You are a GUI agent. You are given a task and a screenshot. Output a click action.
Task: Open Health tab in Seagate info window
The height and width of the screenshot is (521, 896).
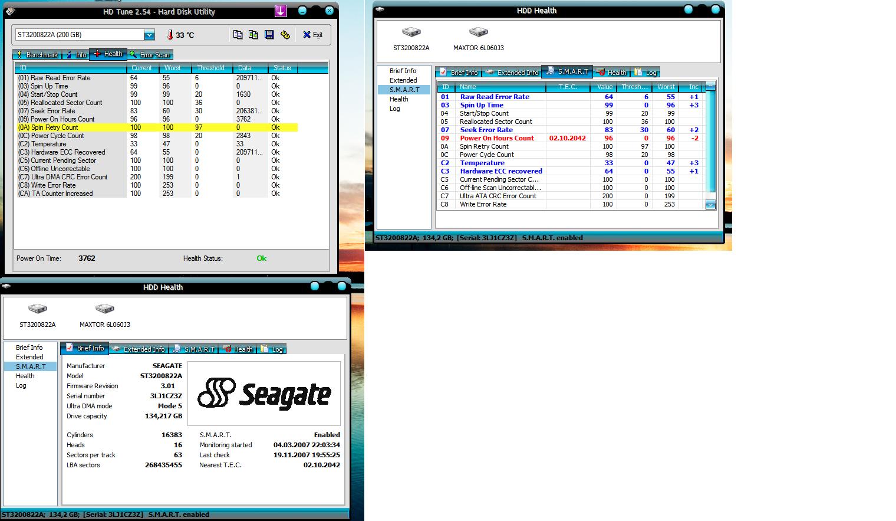coord(237,349)
